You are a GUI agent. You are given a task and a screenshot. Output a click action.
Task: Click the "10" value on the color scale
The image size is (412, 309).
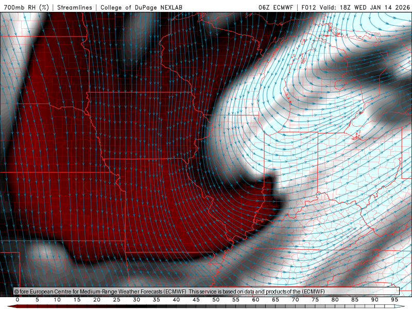(x=57, y=300)
